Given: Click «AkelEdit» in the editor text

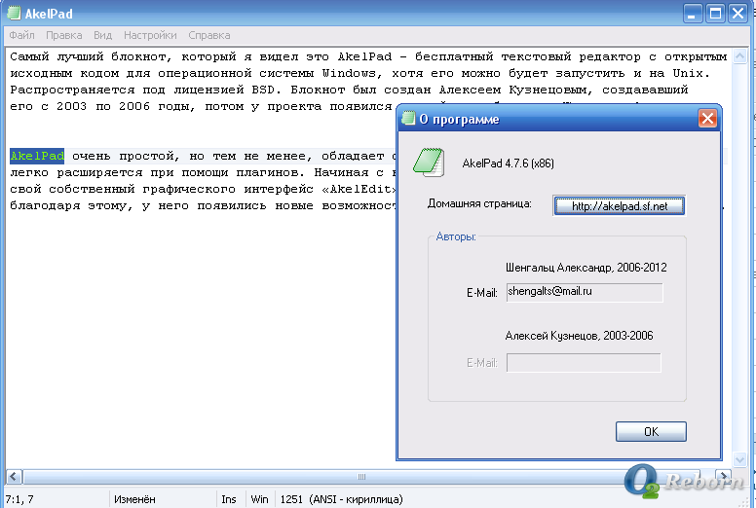Looking at the screenshot, I should tap(359, 189).
